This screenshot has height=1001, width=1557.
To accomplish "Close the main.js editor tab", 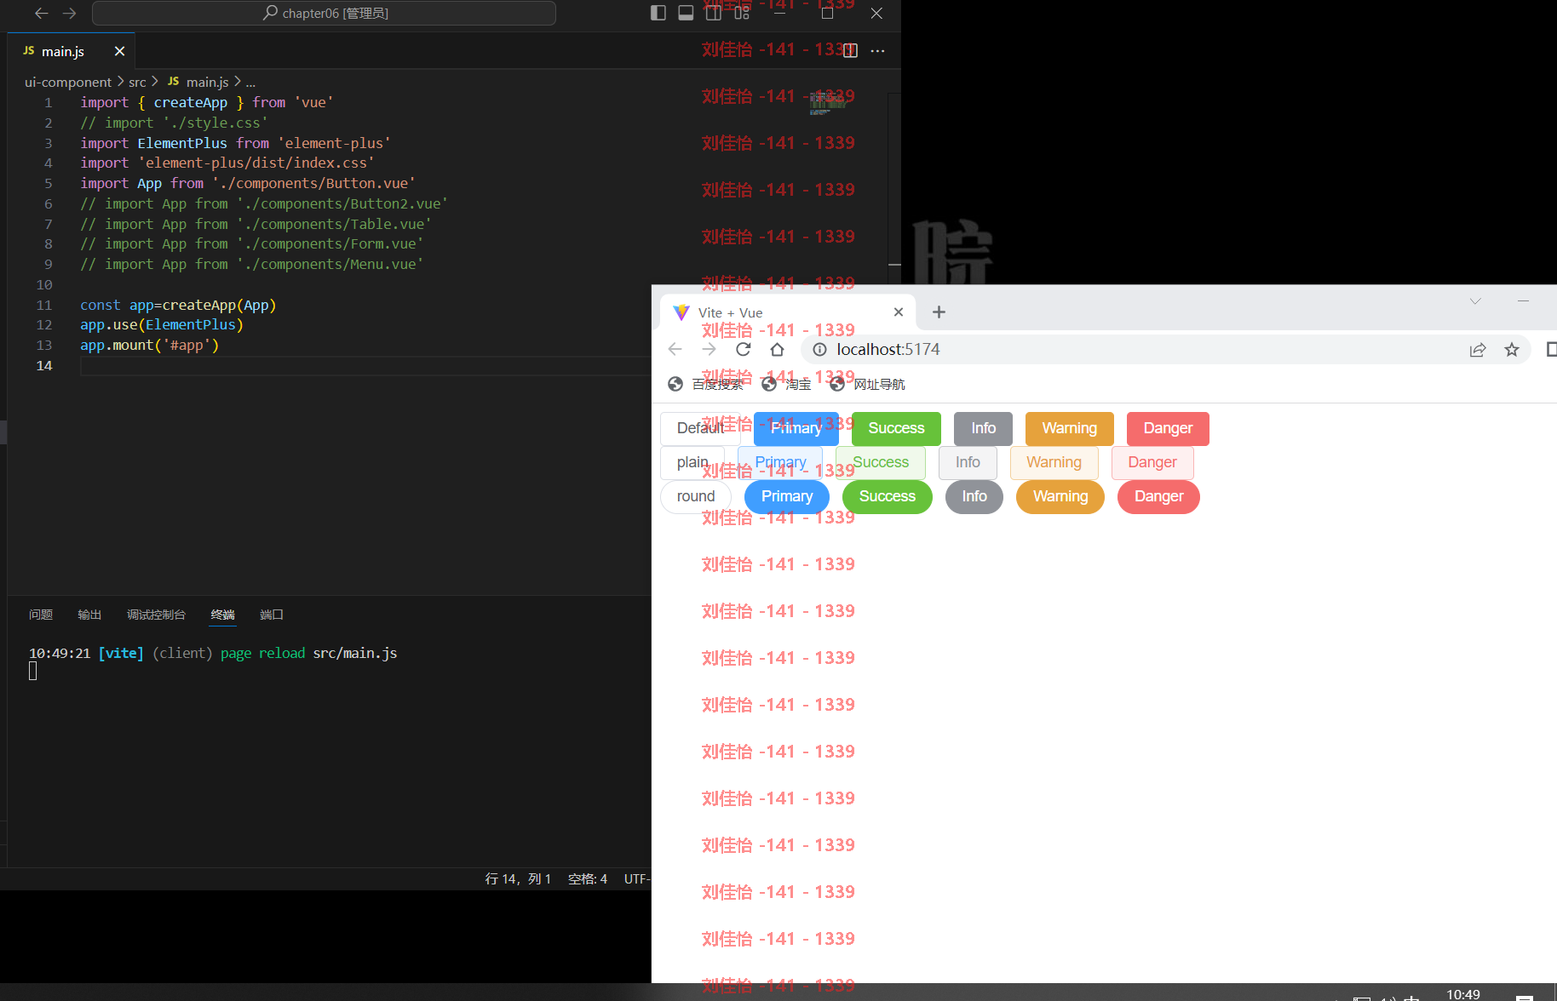I will pos(119,51).
